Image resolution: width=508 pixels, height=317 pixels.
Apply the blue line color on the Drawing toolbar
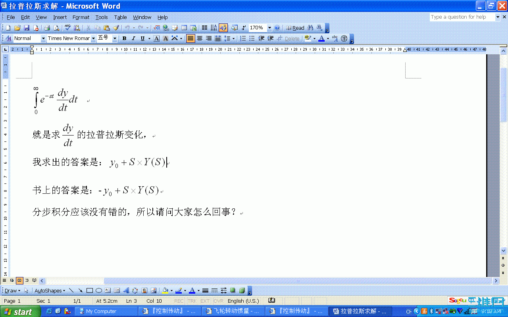coord(179,290)
